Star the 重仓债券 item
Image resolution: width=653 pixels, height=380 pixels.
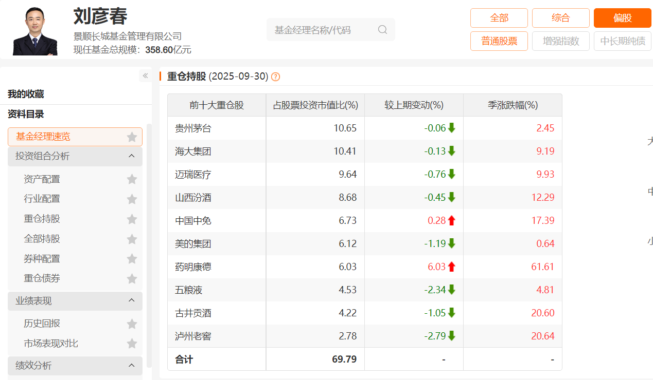click(132, 279)
